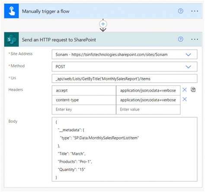The height and width of the screenshot is (192, 205).
Task: Open help for Send an HTTP request action
Action: coord(180,39)
